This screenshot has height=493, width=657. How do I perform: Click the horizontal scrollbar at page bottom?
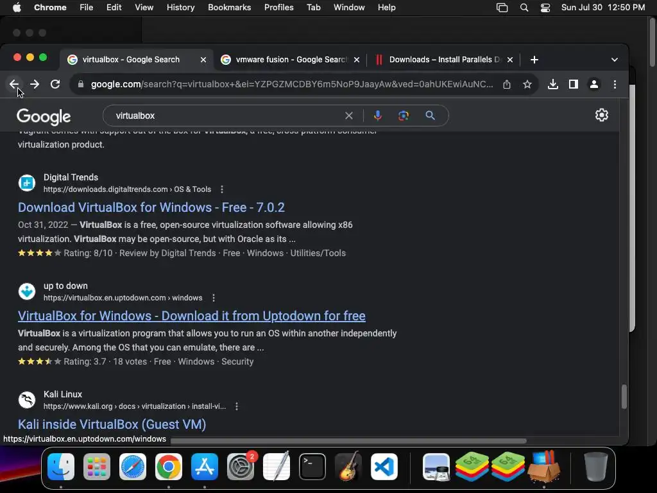(348, 440)
